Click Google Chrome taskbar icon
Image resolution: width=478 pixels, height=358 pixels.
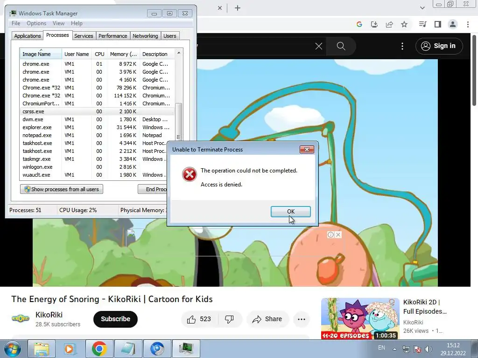pyautogui.click(x=99, y=349)
